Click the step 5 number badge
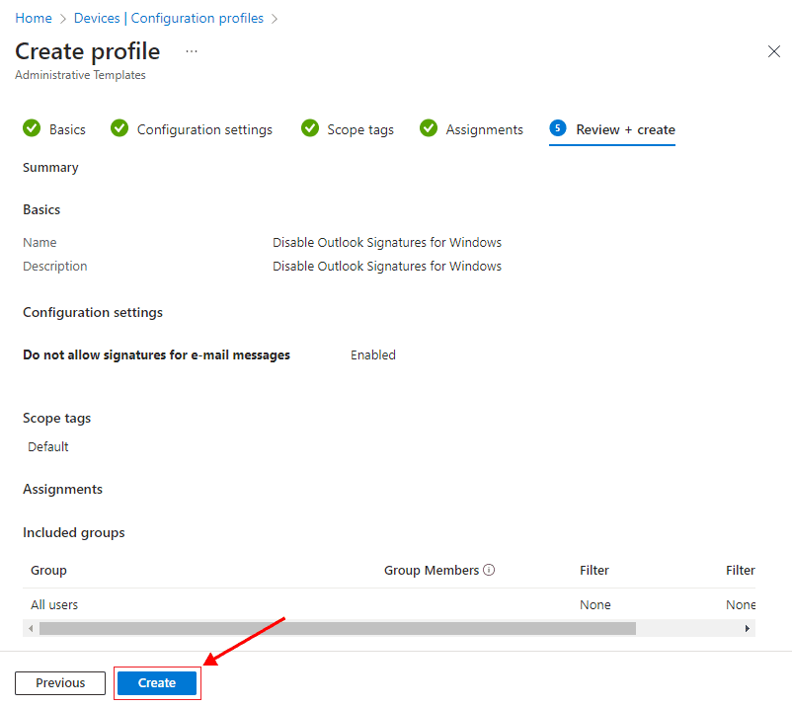This screenshot has height=707, width=792. pyautogui.click(x=558, y=128)
